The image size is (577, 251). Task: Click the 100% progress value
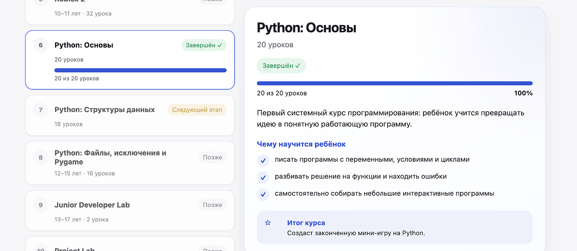523,93
